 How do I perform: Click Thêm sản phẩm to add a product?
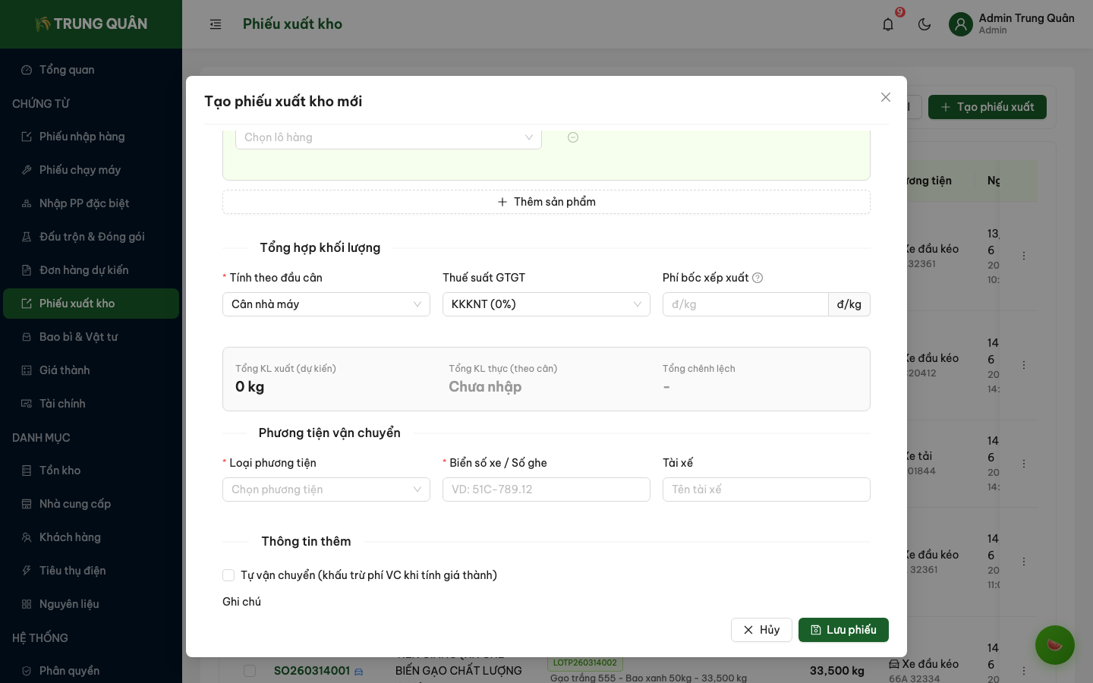(x=546, y=202)
